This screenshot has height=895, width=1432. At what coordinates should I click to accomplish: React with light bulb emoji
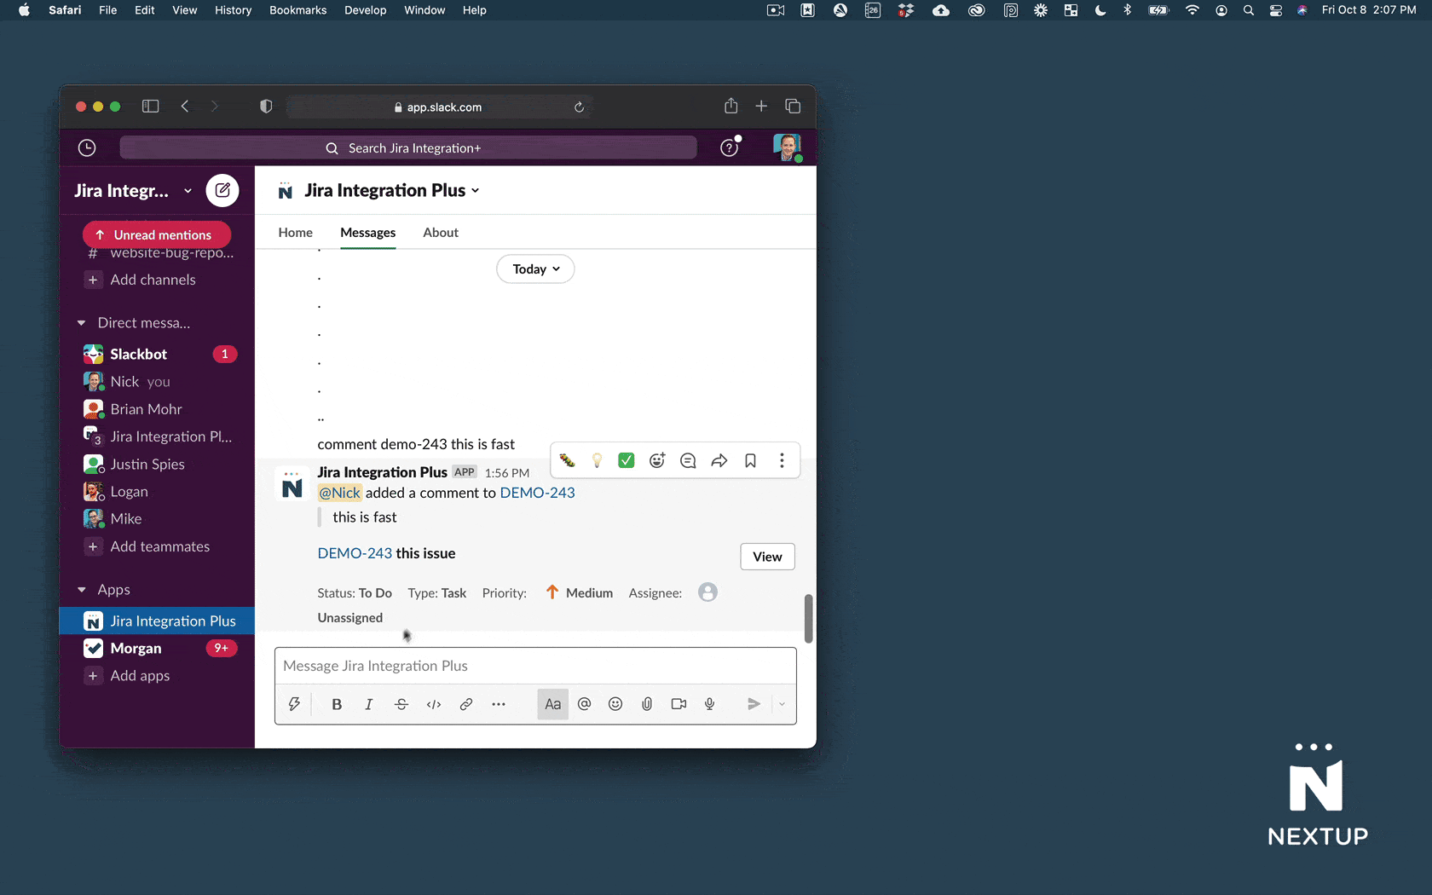597,460
